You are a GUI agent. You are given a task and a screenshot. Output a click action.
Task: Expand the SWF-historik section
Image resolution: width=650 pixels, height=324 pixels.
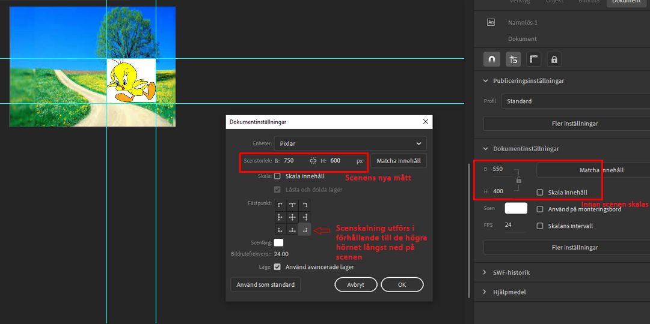[x=485, y=272]
